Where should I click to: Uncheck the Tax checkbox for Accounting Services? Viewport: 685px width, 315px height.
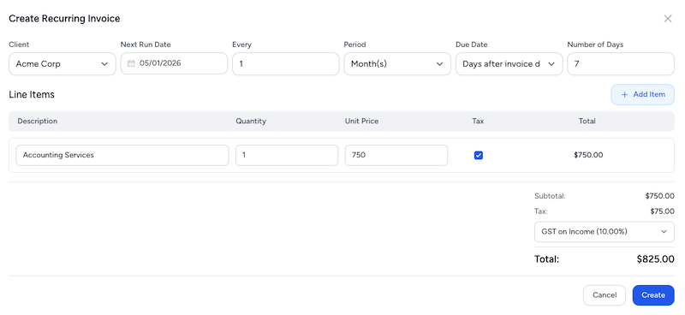pos(479,155)
